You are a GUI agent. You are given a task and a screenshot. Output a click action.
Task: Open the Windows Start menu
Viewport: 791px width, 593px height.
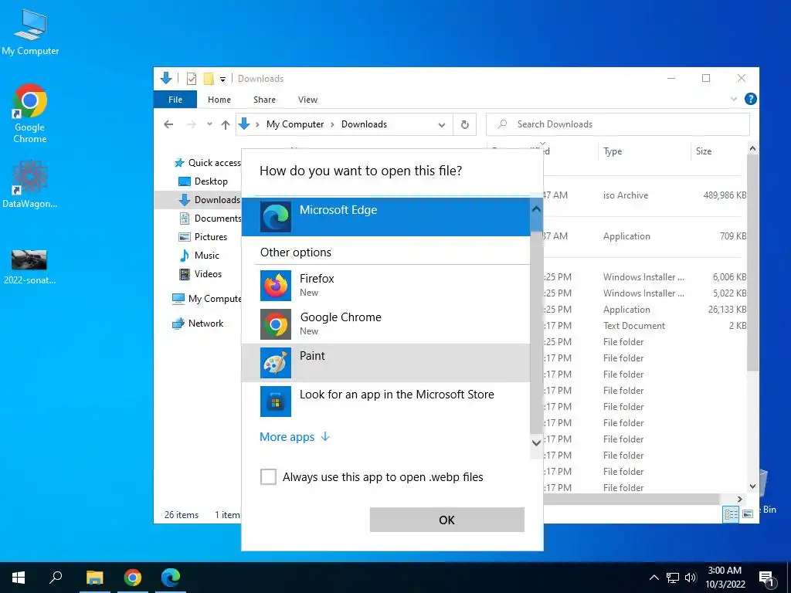tap(19, 578)
